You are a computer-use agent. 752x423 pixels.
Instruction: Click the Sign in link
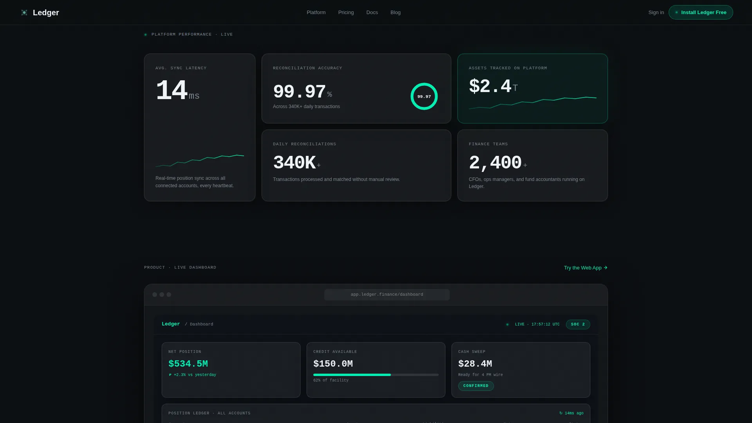coord(656,13)
